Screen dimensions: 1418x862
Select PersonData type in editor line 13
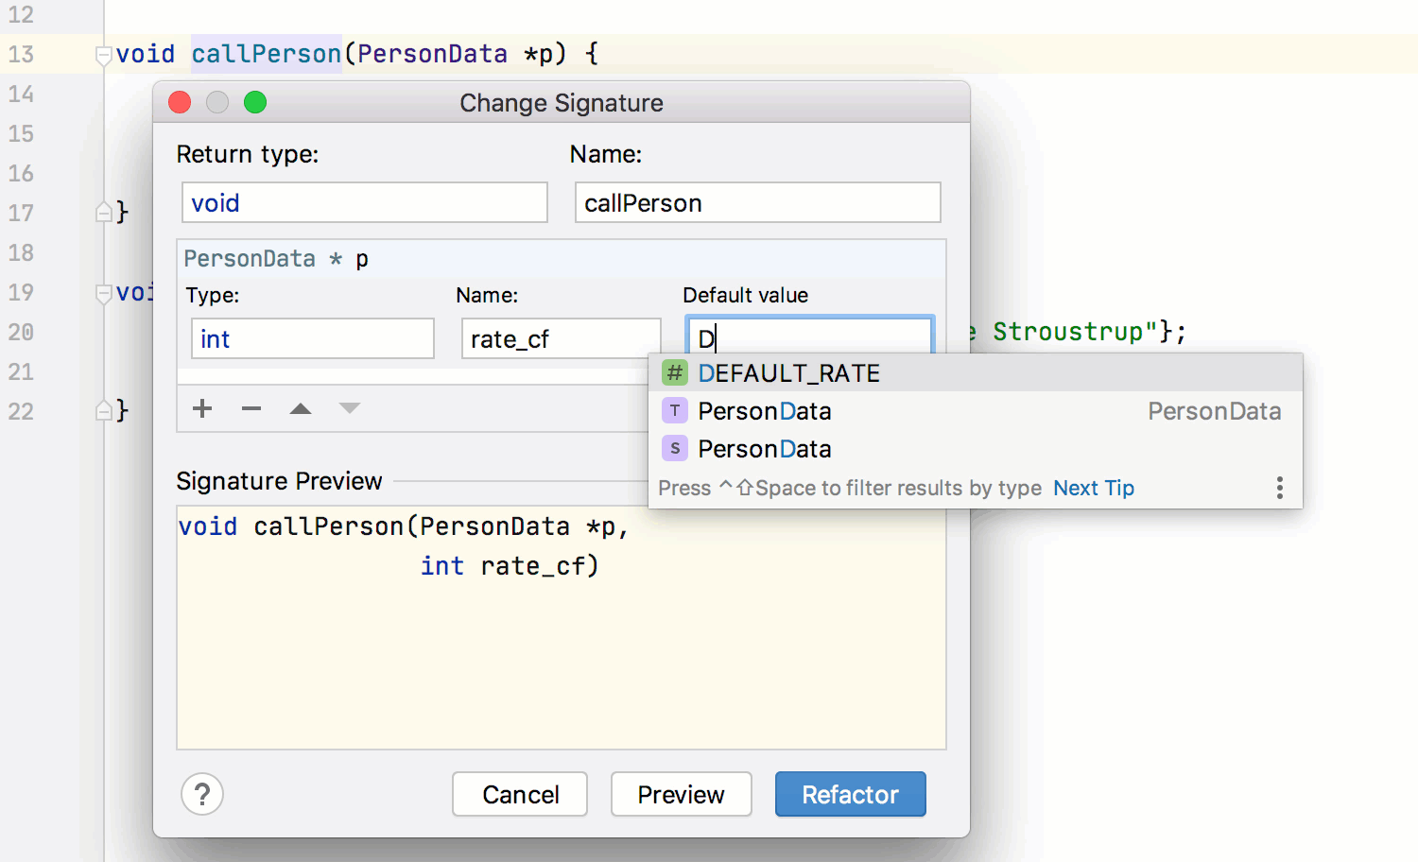pos(433,54)
